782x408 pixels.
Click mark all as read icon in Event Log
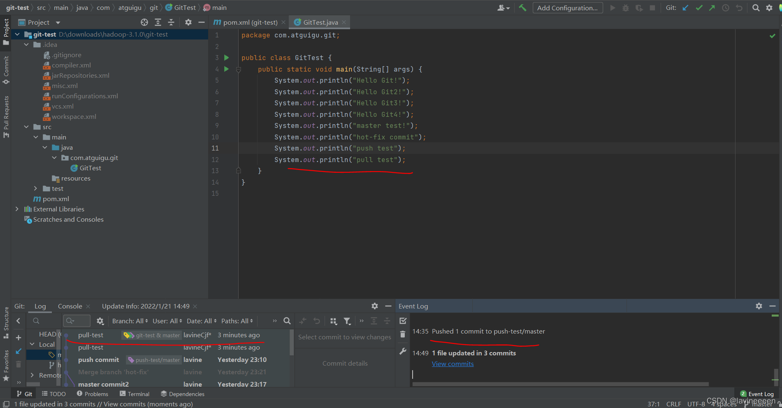click(x=403, y=321)
